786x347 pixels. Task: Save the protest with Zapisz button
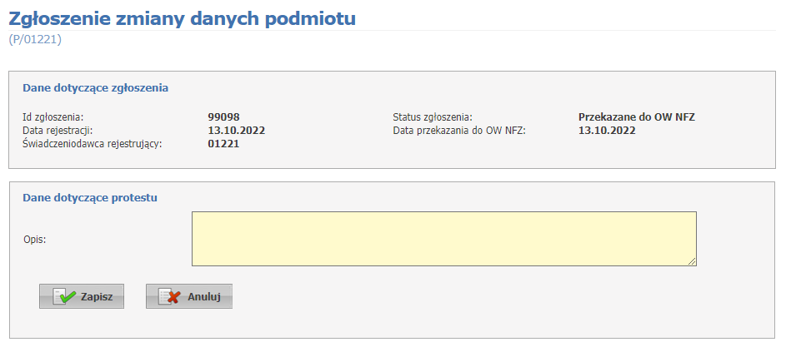click(x=82, y=296)
